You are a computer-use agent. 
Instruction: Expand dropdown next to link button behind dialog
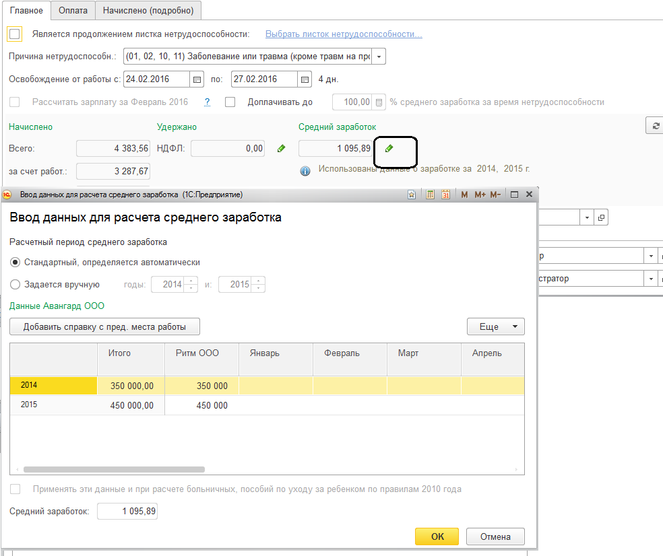coord(587,217)
